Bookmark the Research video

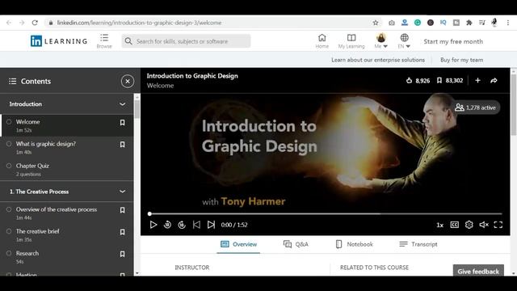[x=122, y=254]
